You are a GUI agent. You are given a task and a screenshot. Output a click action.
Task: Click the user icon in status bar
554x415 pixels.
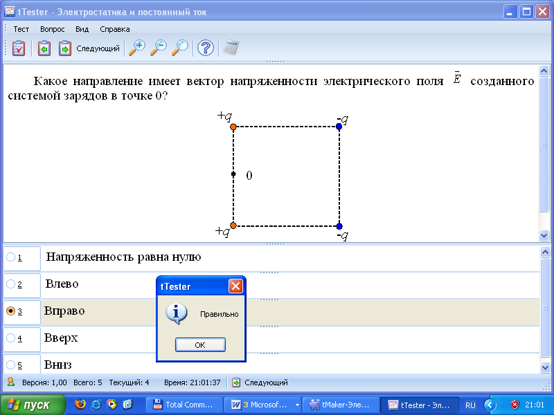[x=11, y=382]
